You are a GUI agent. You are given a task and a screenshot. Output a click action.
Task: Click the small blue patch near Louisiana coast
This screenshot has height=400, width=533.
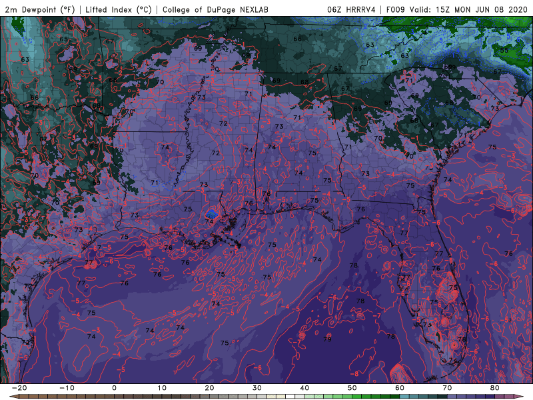click(x=212, y=214)
